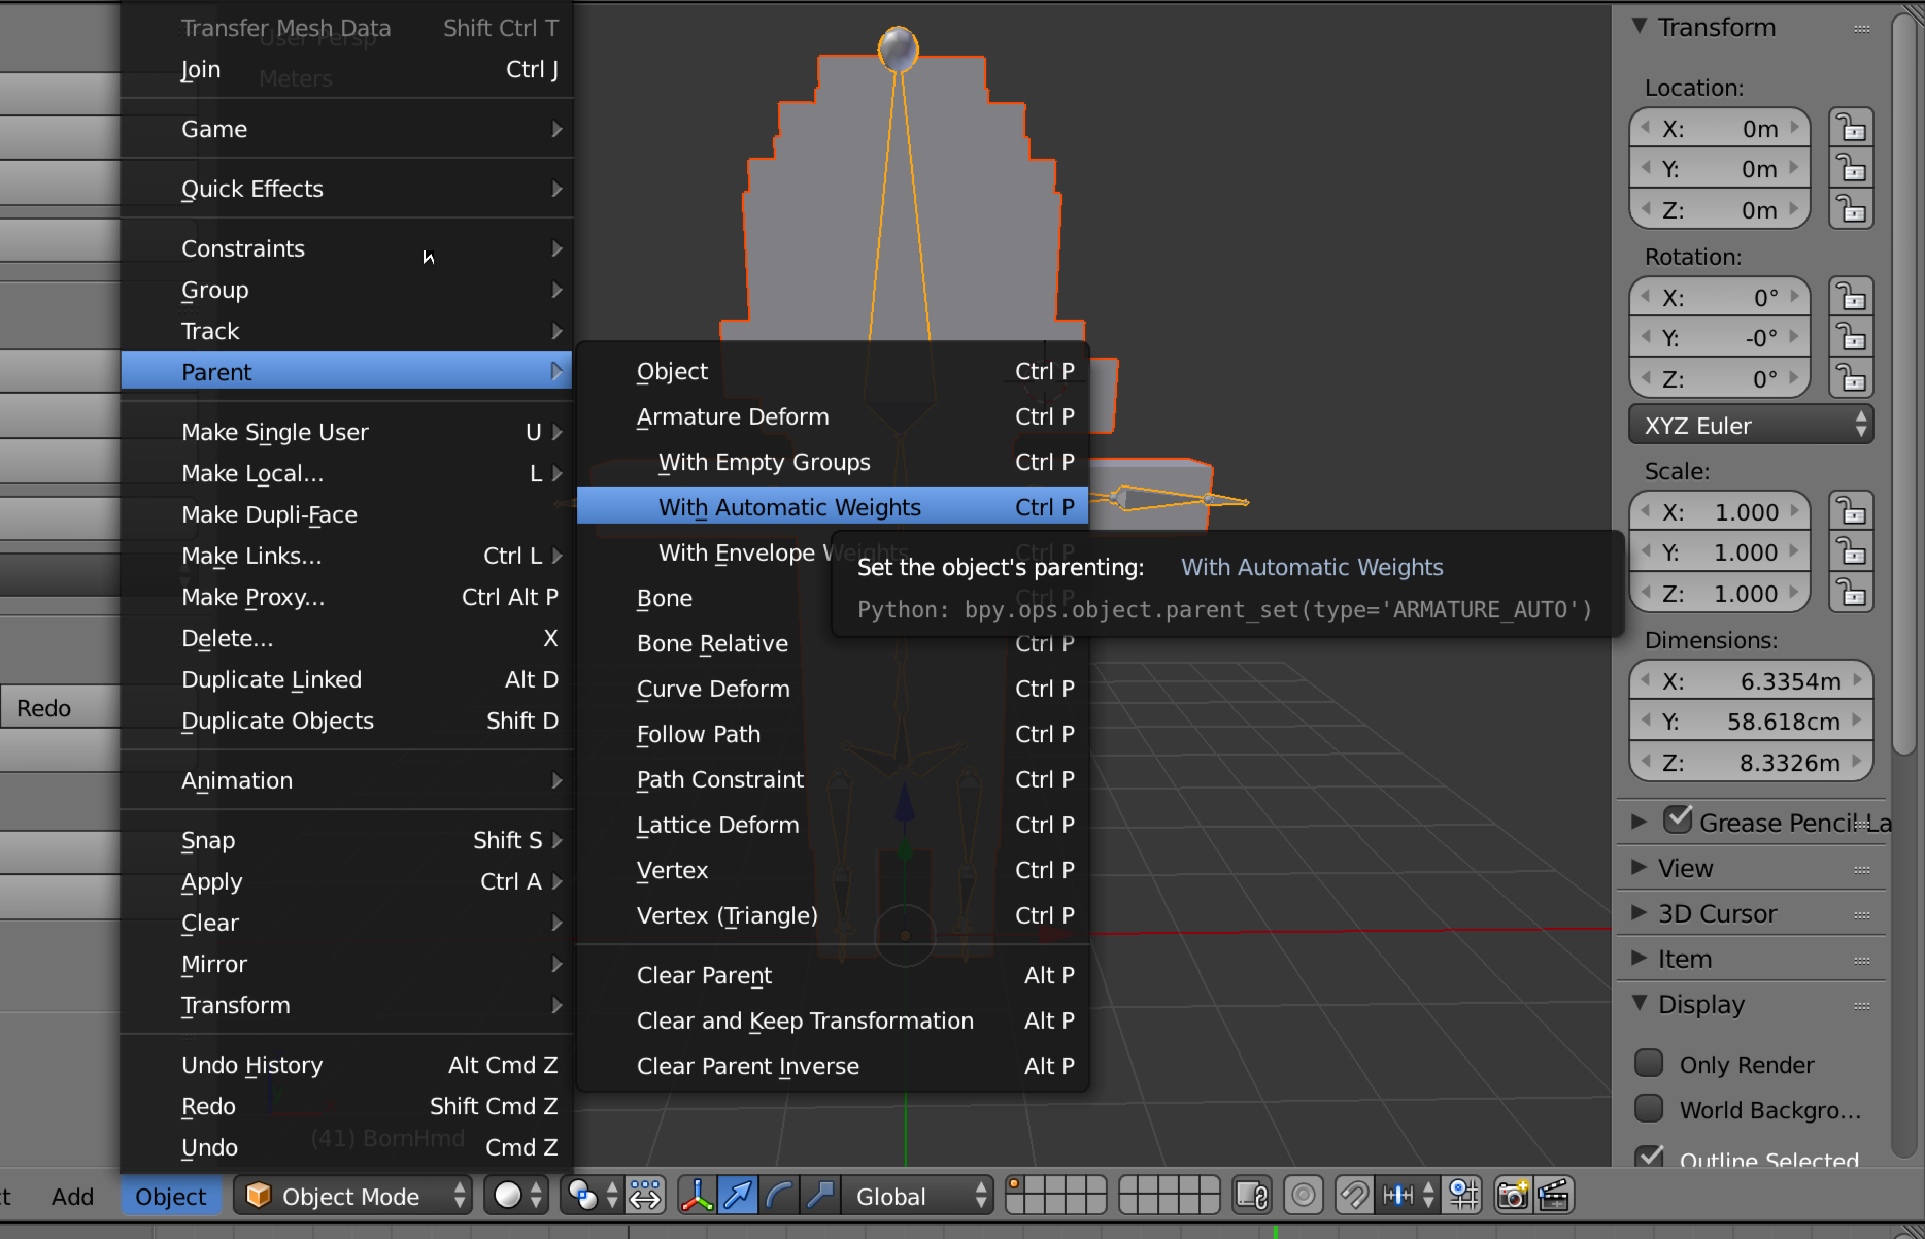
Task: Open the Global orientation dropdown
Action: tap(917, 1196)
